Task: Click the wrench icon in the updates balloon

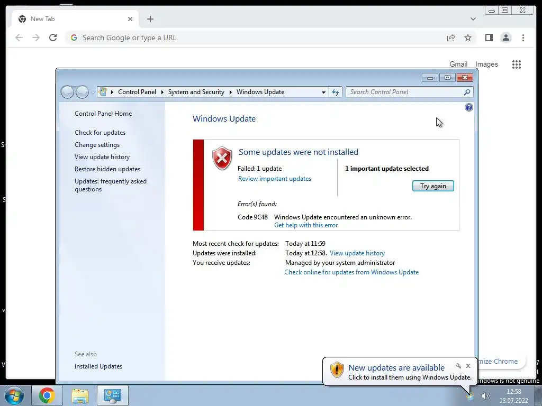Action: (458, 366)
